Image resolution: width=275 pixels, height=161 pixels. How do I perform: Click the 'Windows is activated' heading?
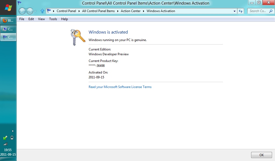click(x=108, y=32)
